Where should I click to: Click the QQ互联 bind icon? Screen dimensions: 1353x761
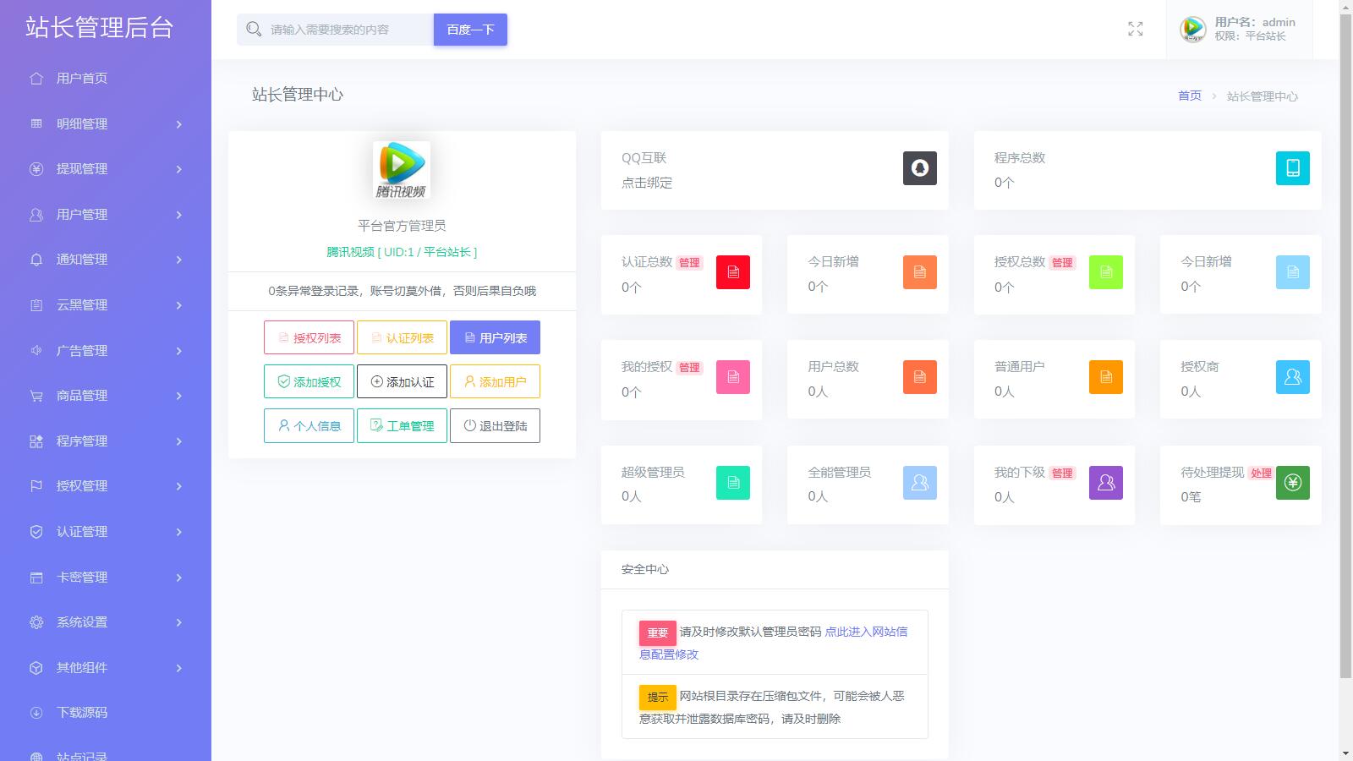[x=920, y=167]
